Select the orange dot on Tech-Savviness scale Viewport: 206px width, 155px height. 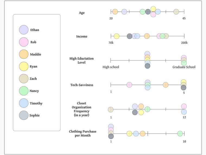pyautogui.click(x=166, y=85)
